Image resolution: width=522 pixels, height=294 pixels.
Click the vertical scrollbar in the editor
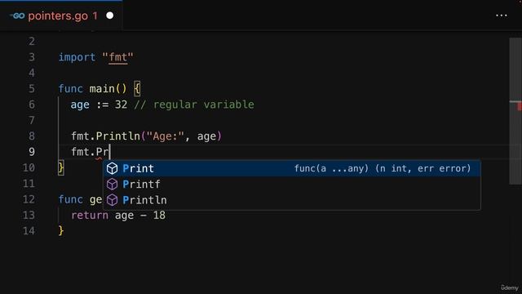click(515, 111)
